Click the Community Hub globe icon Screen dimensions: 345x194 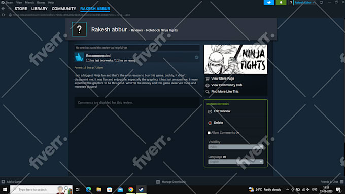[x=208, y=85]
